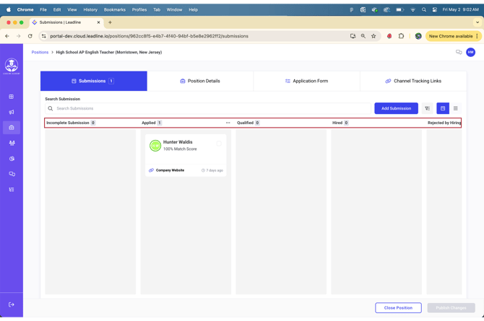Open the filter submissions icon
This screenshot has width=484, height=321.
coord(427,108)
